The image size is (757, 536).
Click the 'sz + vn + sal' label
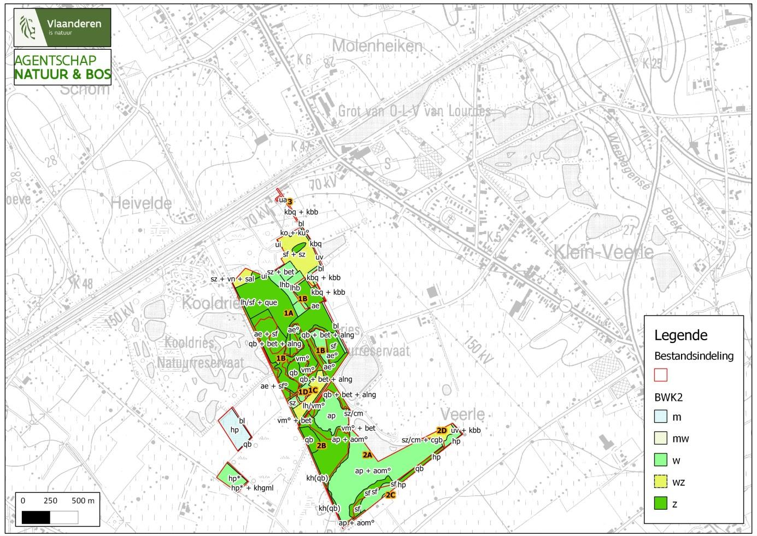tap(233, 279)
